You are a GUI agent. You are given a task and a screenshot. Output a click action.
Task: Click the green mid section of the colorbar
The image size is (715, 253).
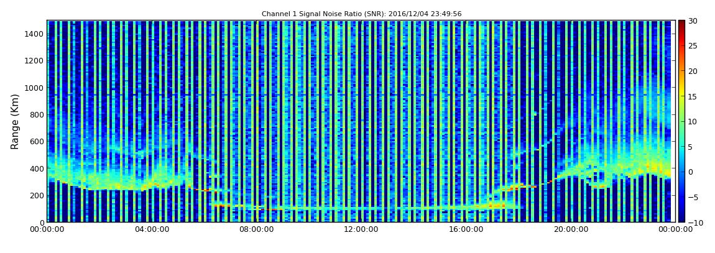(681, 121)
